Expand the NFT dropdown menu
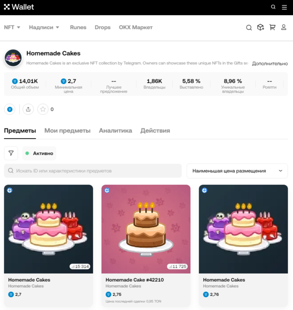The width and height of the screenshot is (293, 310). coord(12,27)
